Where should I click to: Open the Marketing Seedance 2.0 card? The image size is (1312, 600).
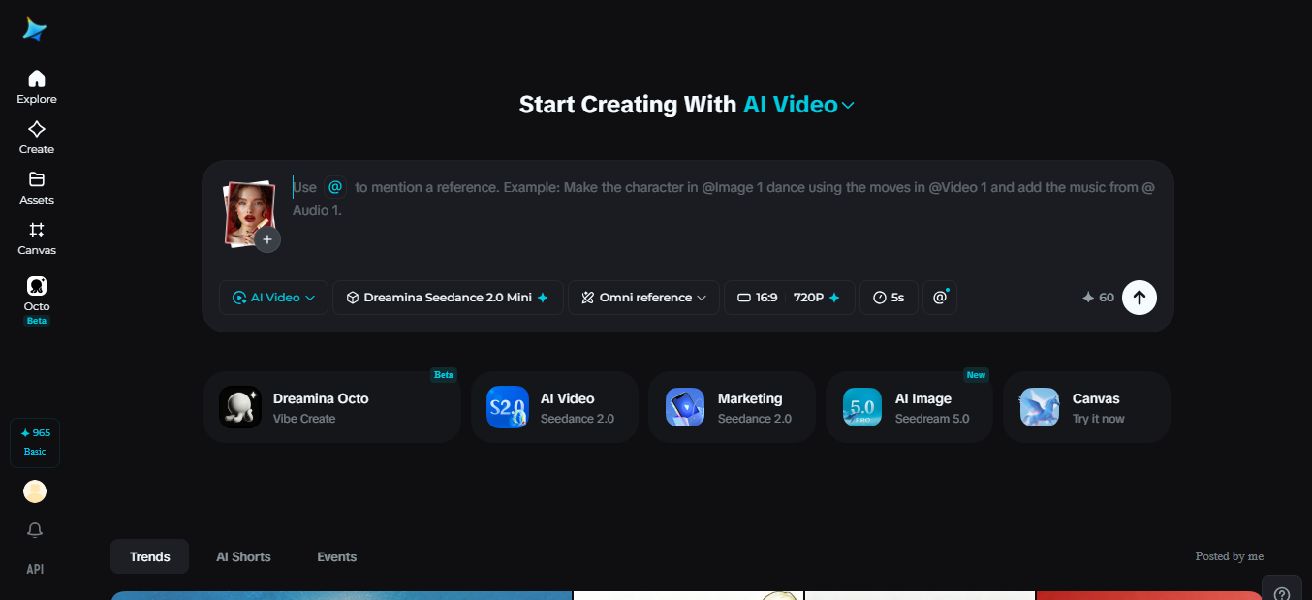click(732, 407)
